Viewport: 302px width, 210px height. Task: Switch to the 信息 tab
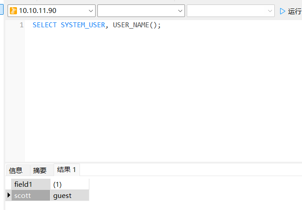point(16,170)
